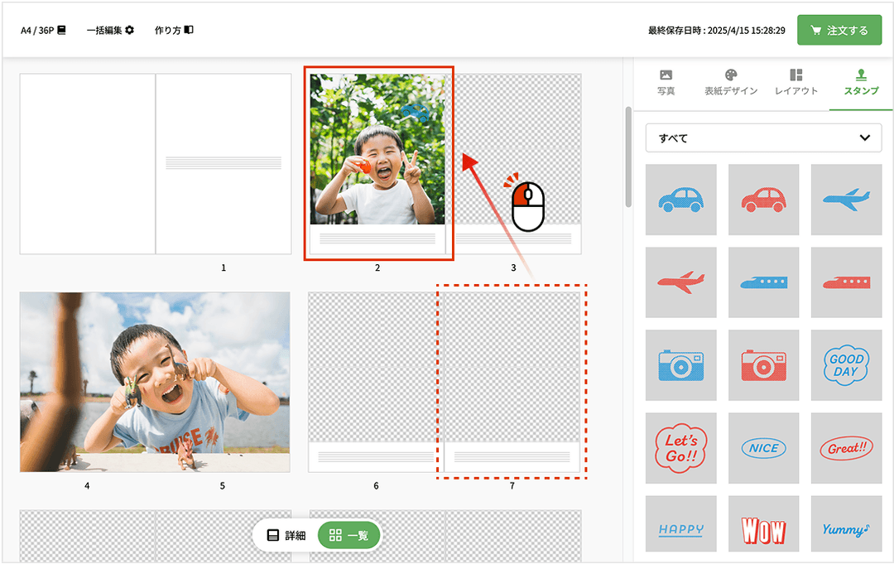Click the page list vertical scrollbar
Viewport: 894px width, 564px height.
628,157
